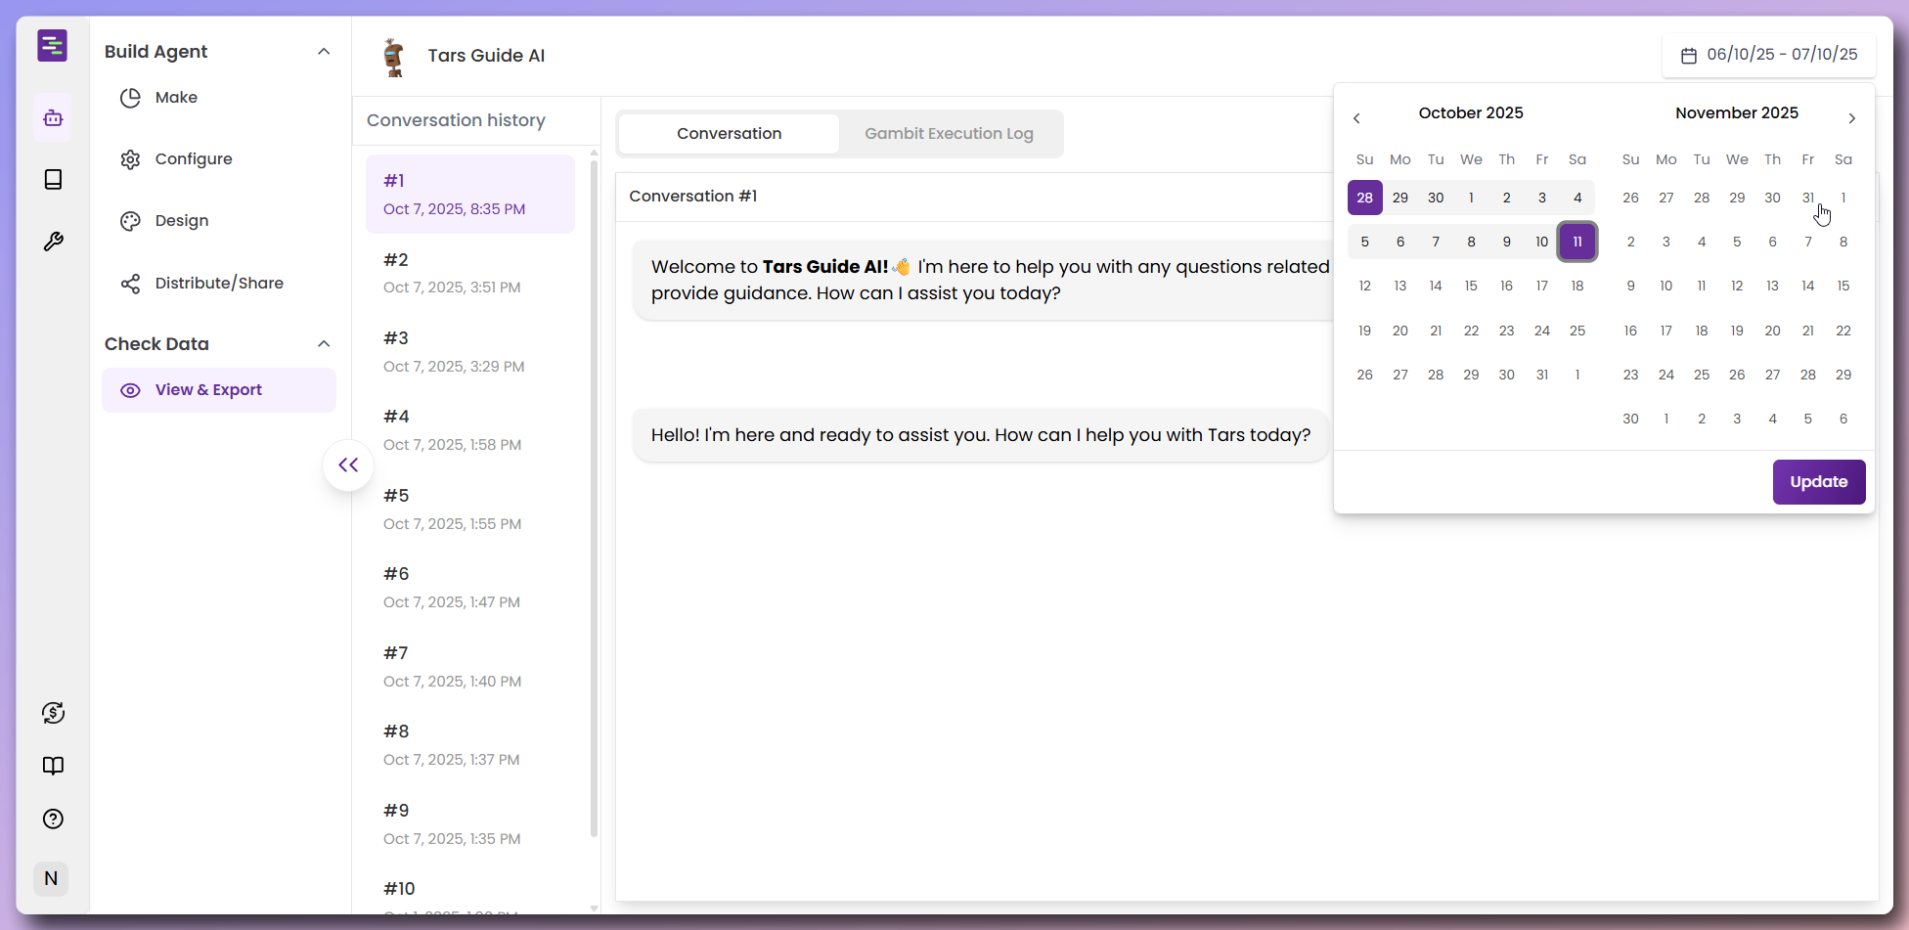The width and height of the screenshot is (1909, 930).
Task: Click the scroll up arrow in history list
Action: (594, 154)
